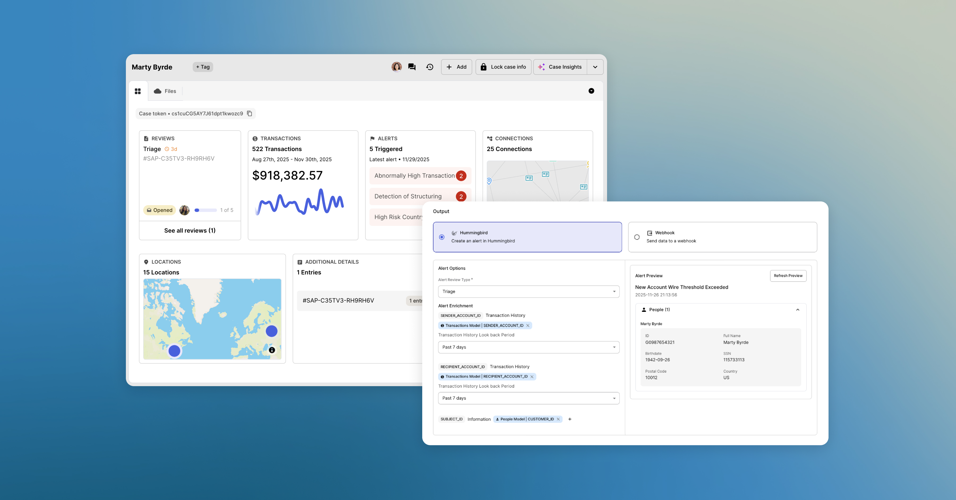Image resolution: width=956 pixels, height=500 pixels.
Task: Open the comments chat icon
Action: 412,67
